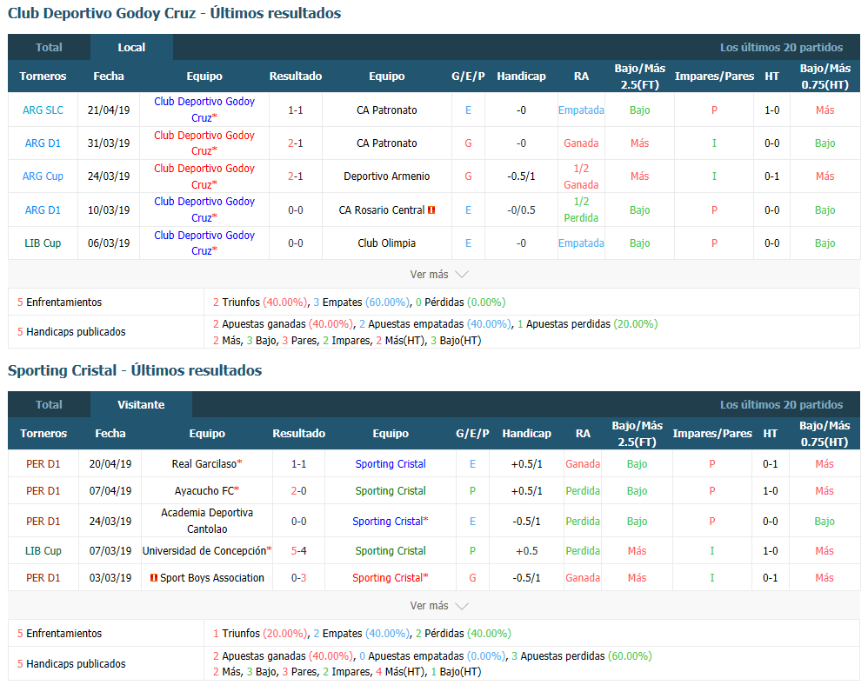Click 3 Apuestas perdidas (60.00%) summary text
This screenshot has width=868, height=685.
581,656
